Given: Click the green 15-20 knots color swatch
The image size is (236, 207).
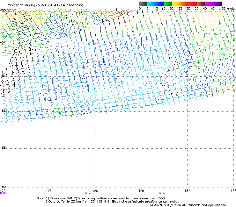Looking at the screenshot, I should coord(168,4).
